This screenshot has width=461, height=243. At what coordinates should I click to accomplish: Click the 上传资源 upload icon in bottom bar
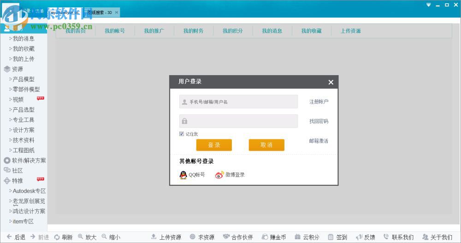click(154, 237)
